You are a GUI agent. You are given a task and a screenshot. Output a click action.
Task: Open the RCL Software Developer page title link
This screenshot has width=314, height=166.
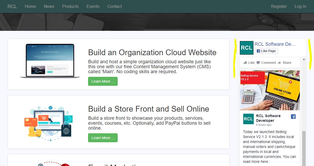point(275,44)
